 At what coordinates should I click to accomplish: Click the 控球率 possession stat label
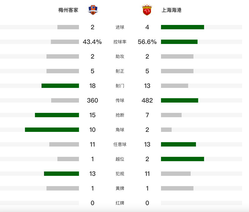click(x=120, y=42)
